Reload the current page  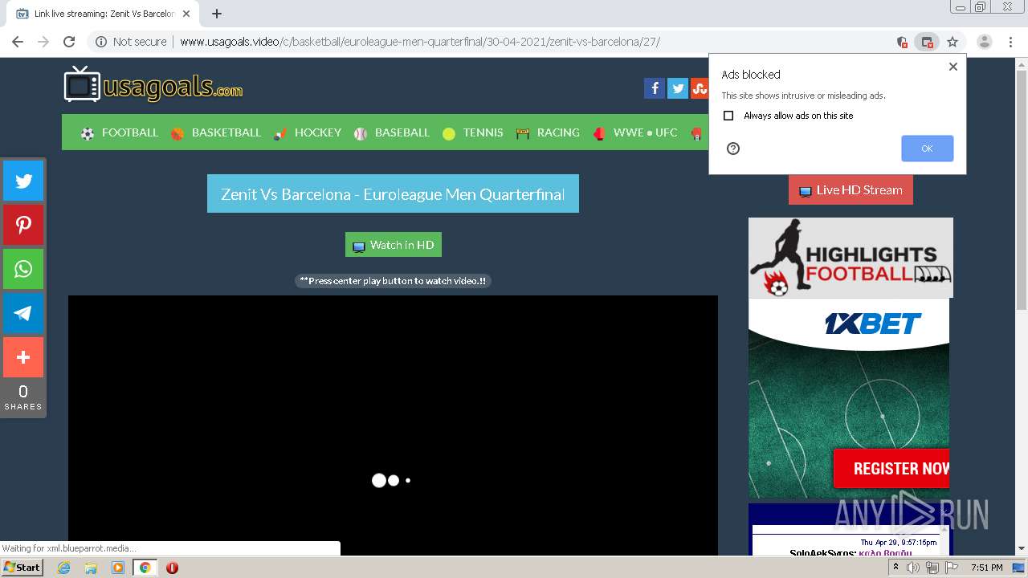69,42
